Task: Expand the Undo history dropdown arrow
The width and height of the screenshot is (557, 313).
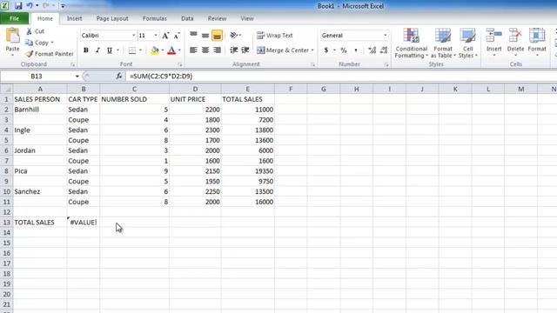Action: coord(37,6)
